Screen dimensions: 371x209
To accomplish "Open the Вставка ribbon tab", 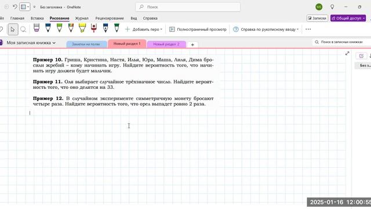I will click(37, 18).
